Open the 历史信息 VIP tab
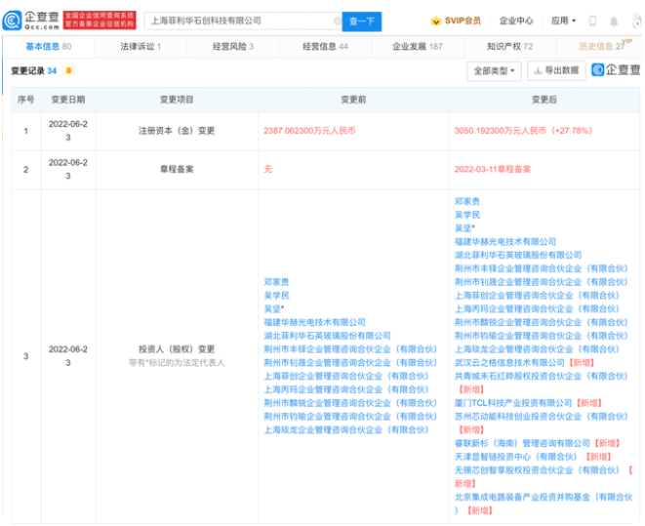Viewport: 645px width, 526px height. tap(602, 47)
